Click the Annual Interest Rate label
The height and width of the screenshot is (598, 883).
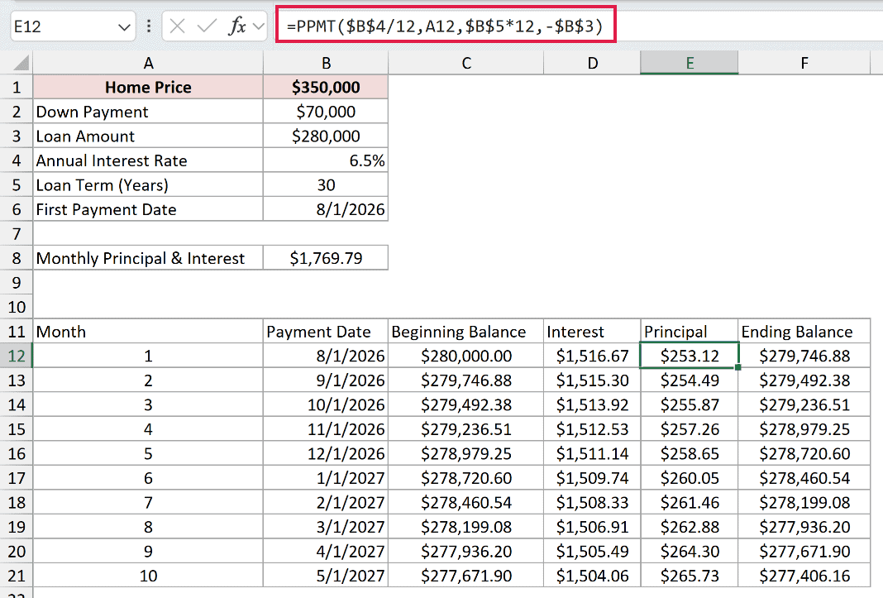coord(148,160)
